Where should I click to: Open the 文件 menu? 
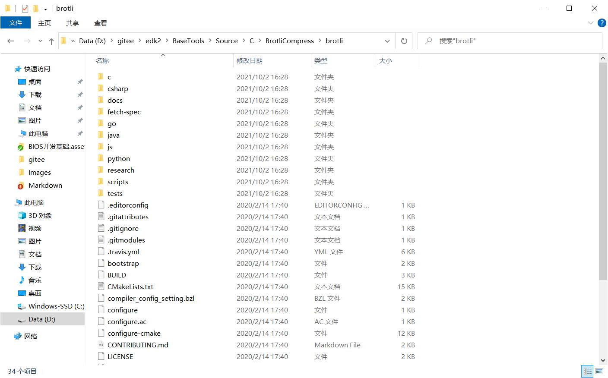(x=16, y=22)
